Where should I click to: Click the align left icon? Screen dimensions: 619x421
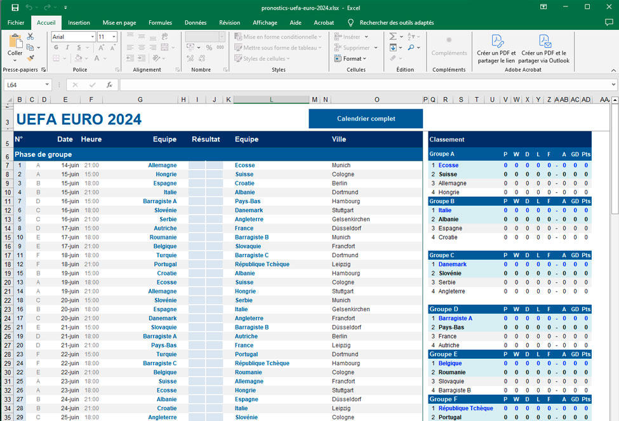(x=130, y=48)
